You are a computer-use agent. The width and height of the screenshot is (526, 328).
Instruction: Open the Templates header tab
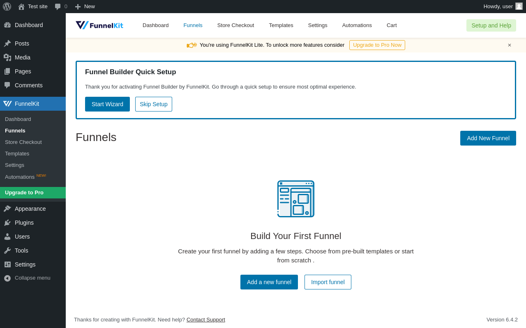coord(281,25)
